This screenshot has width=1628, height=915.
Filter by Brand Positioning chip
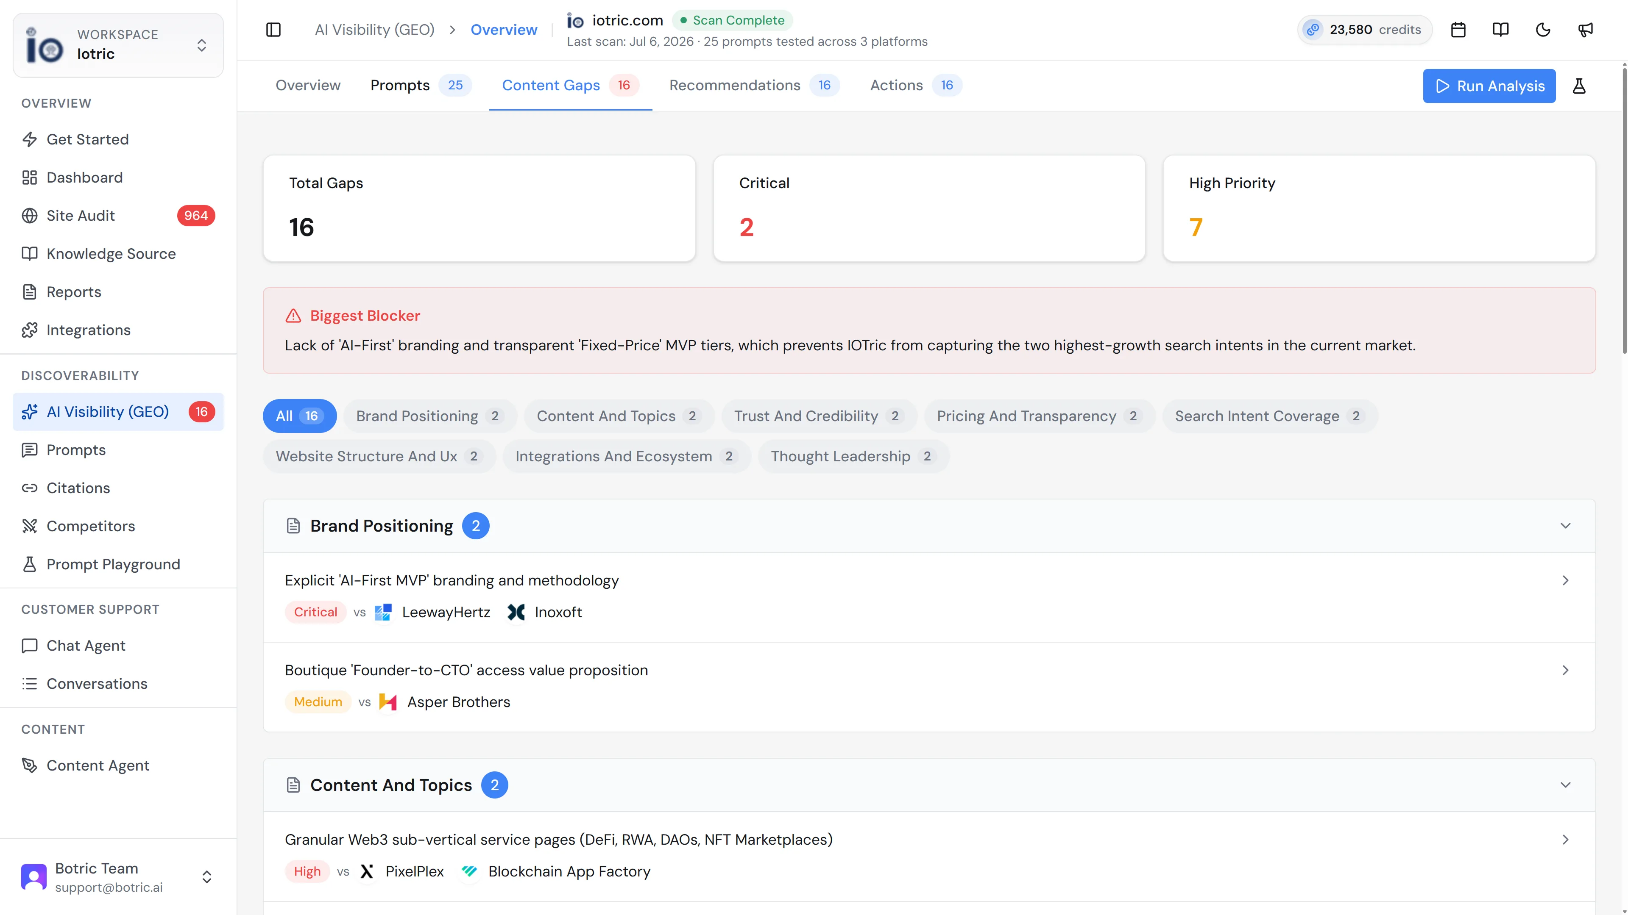(x=430, y=416)
